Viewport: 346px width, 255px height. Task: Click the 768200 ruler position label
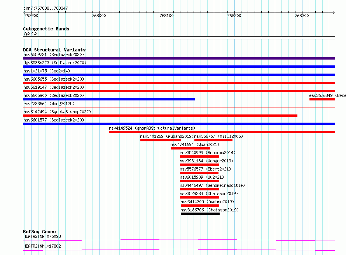click(x=234, y=16)
